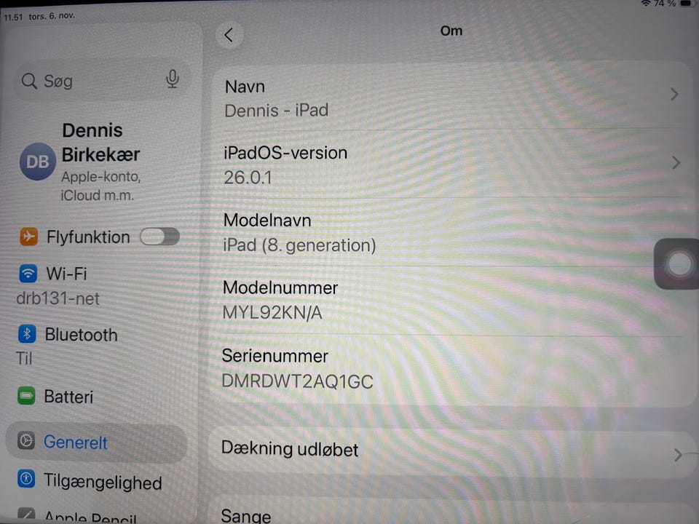Toggle the Flyfunktion switch
The image size is (699, 524).
[159, 237]
